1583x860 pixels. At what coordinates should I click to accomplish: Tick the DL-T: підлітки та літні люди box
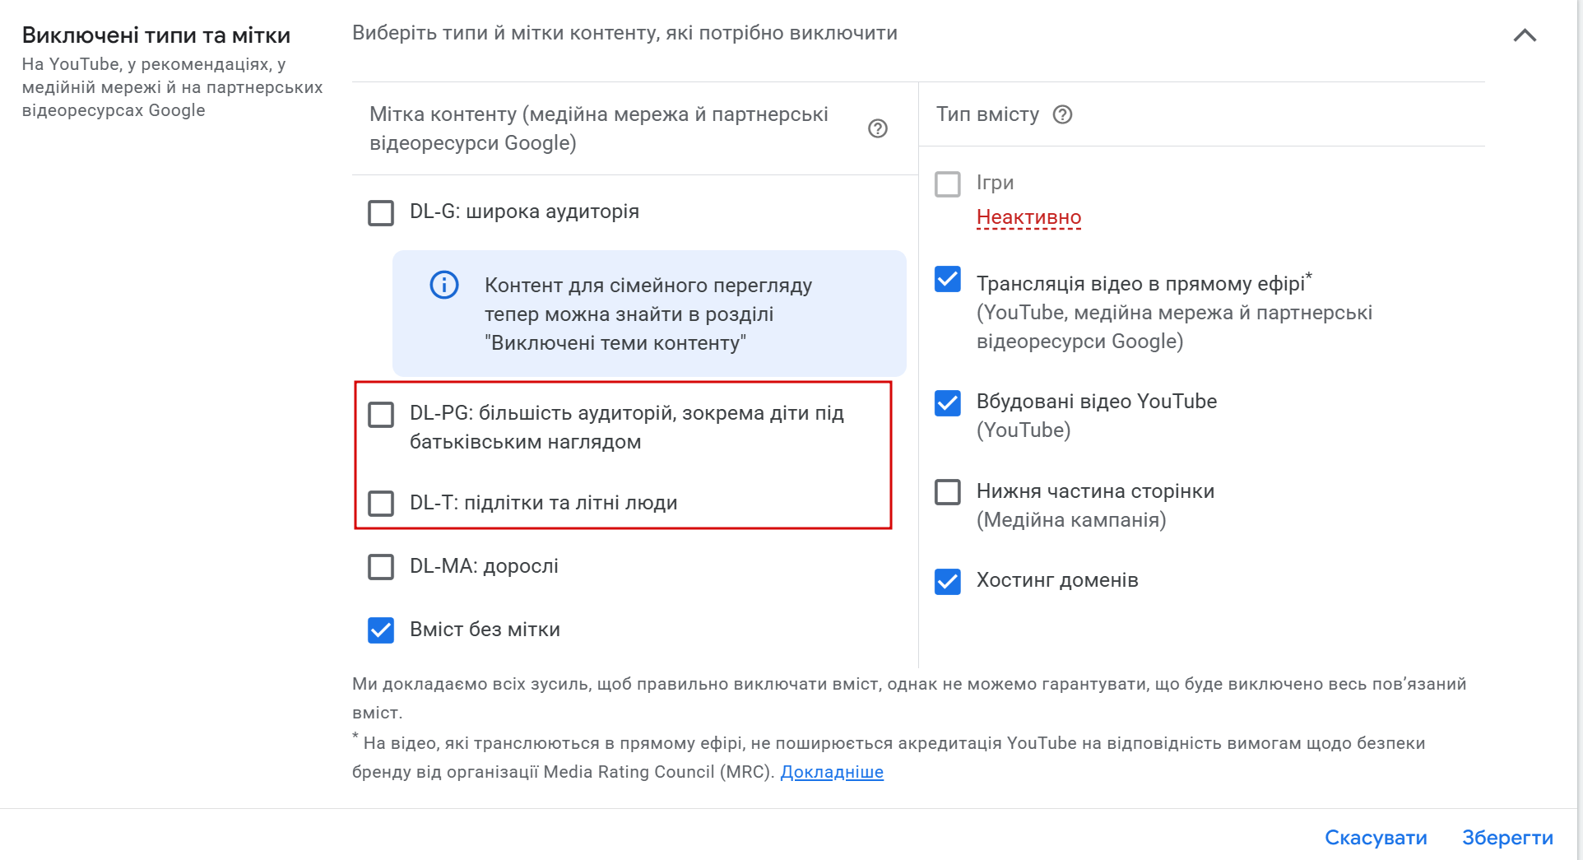tap(381, 503)
